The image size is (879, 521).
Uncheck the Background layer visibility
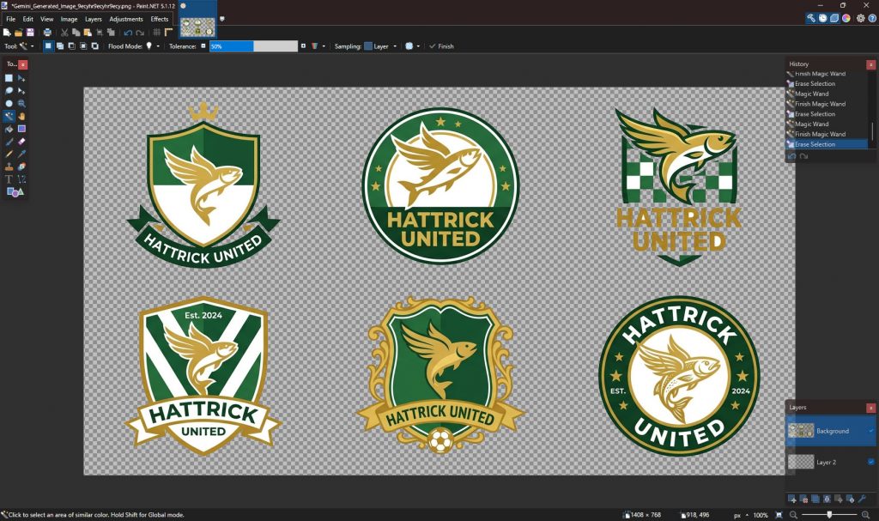[x=870, y=431]
